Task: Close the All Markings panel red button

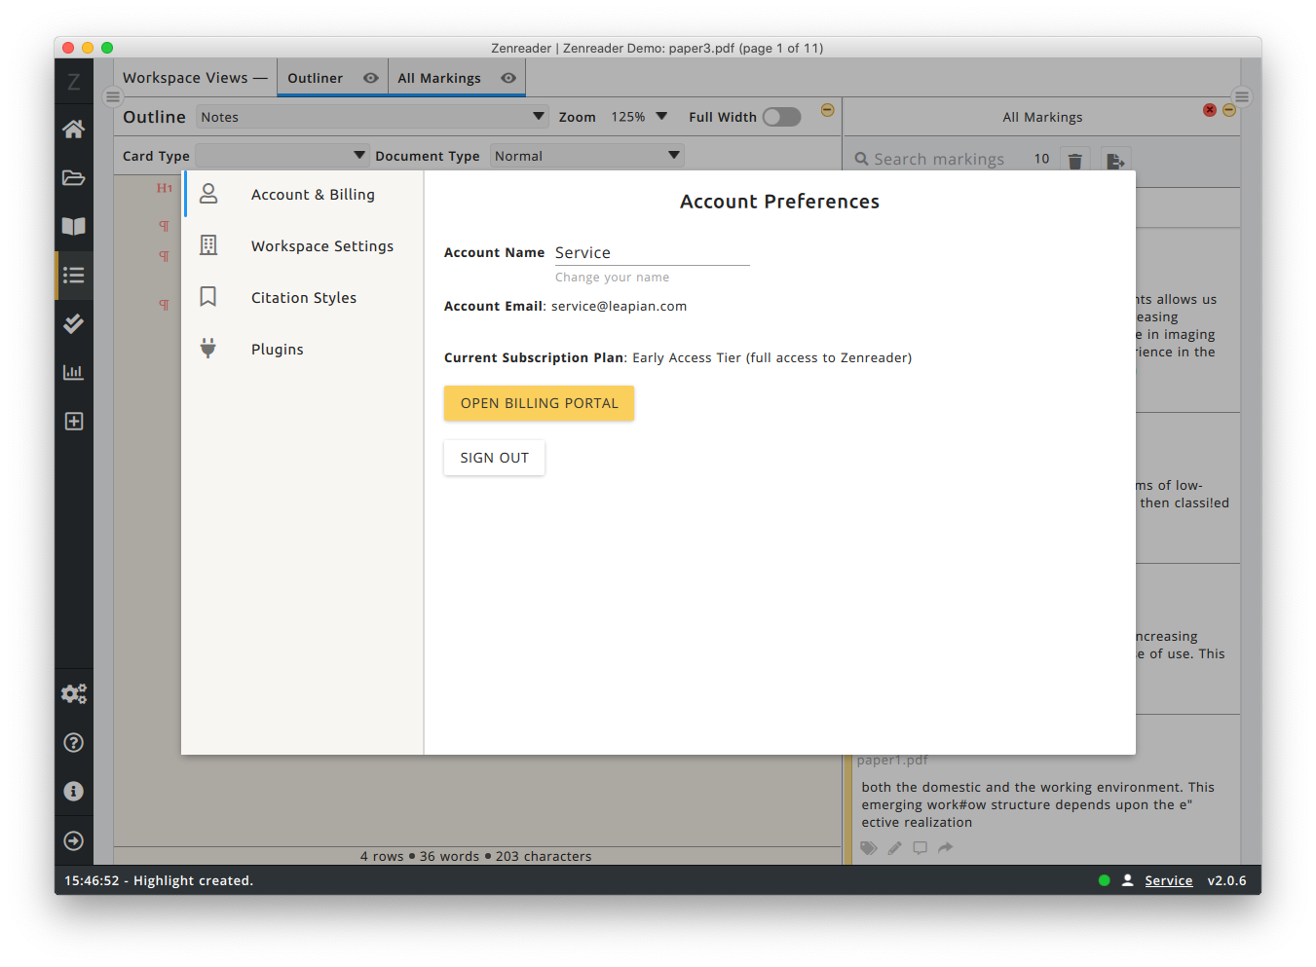Action: 1210,110
